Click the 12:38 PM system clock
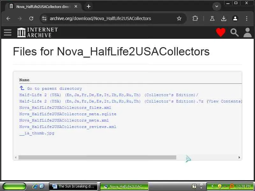 (243, 186)
